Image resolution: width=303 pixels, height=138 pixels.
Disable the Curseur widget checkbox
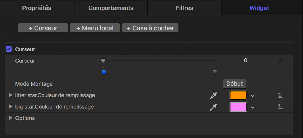tap(9, 49)
